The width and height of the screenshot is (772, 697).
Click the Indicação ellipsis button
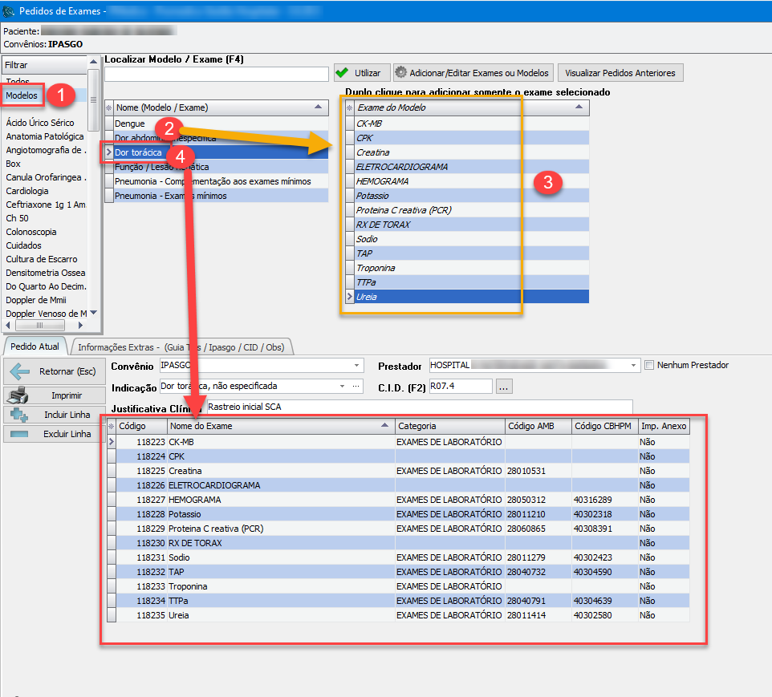point(356,387)
